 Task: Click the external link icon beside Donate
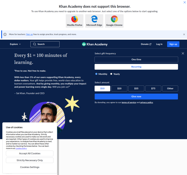click(x=150, y=44)
